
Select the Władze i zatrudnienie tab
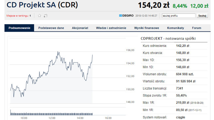111,28
